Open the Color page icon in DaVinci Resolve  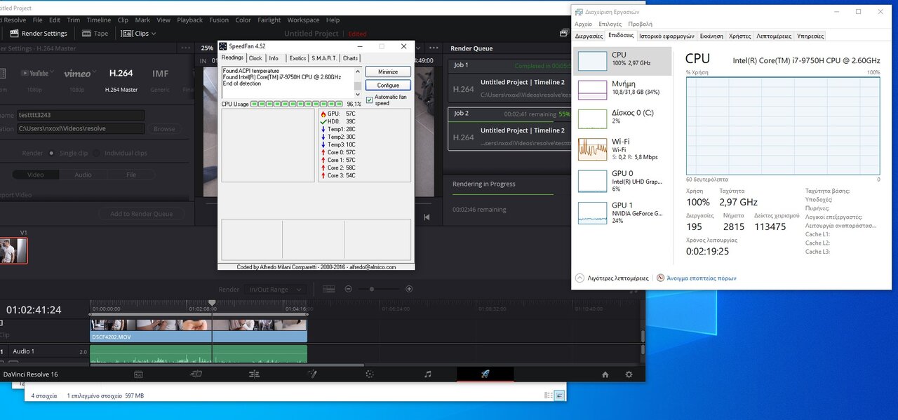[x=370, y=374]
